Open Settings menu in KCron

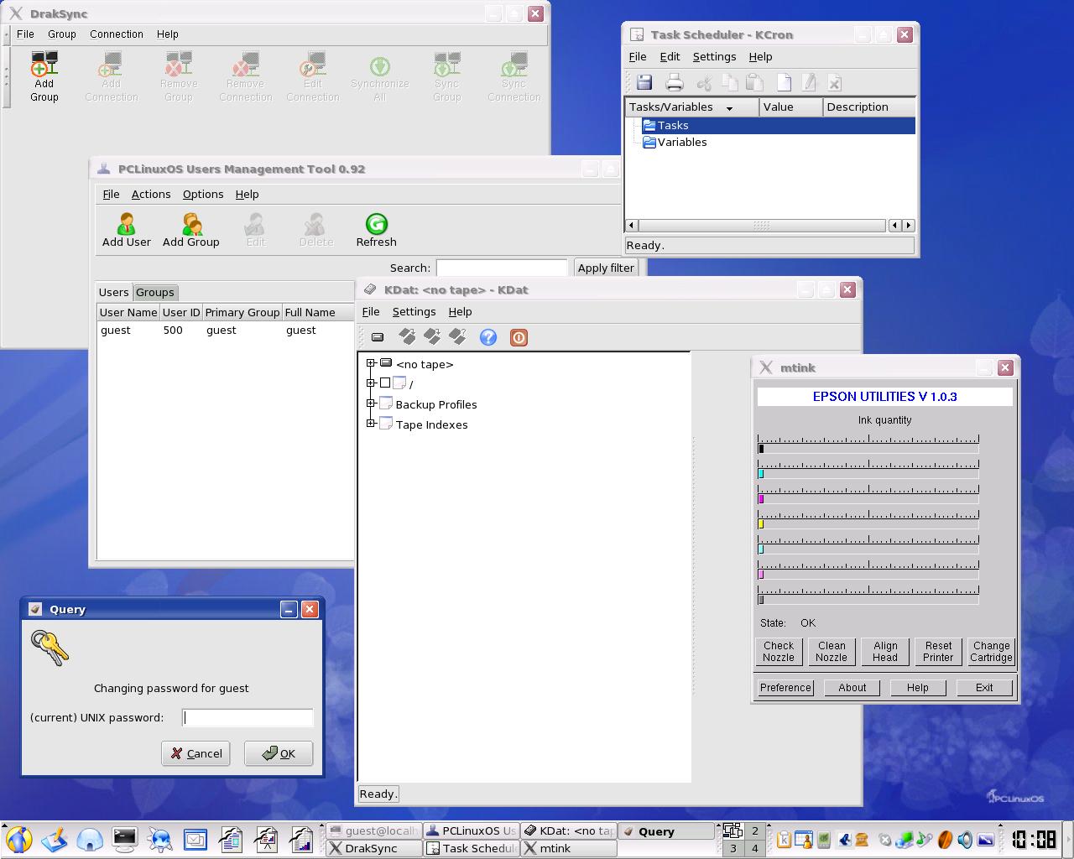coord(715,57)
